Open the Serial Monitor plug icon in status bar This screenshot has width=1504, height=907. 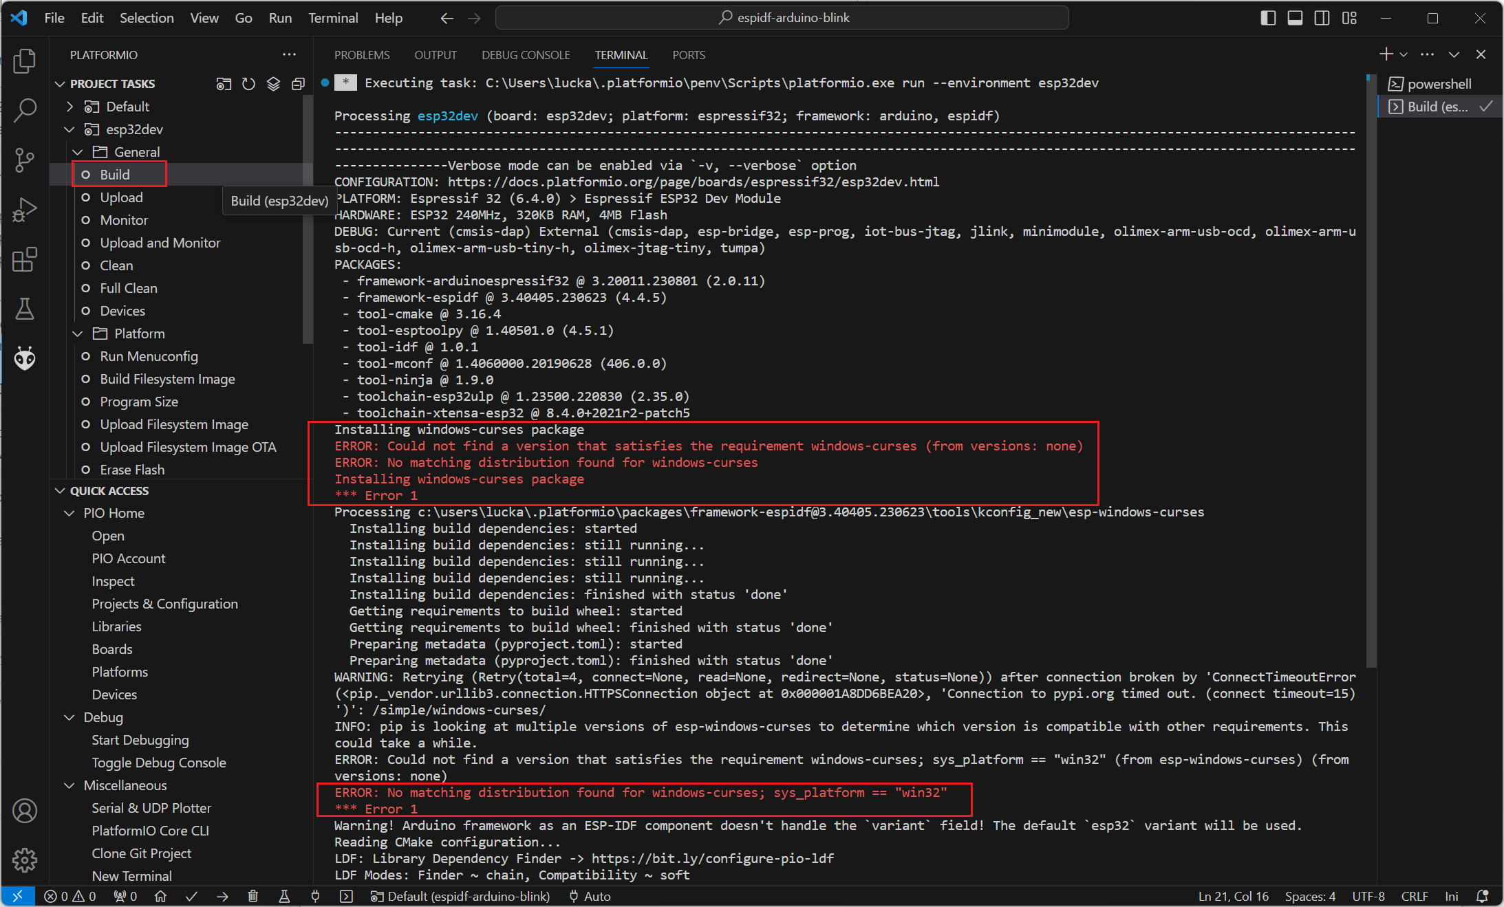(315, 896)
